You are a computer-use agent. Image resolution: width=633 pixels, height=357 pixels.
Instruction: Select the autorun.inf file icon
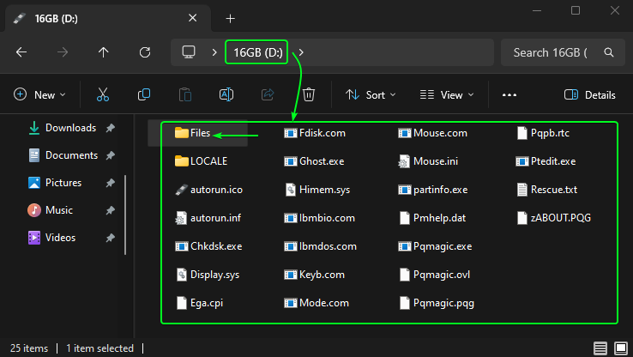click(x=182, y=218)
